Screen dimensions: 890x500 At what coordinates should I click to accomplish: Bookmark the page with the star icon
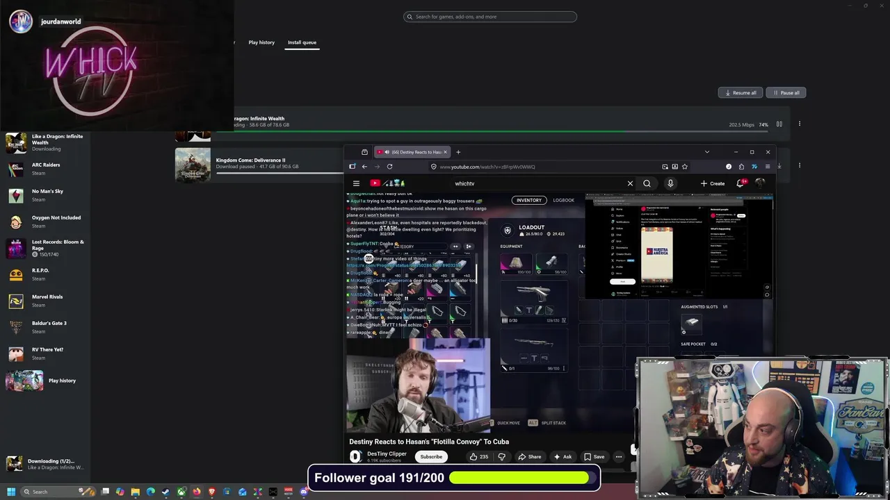(685, 167)
